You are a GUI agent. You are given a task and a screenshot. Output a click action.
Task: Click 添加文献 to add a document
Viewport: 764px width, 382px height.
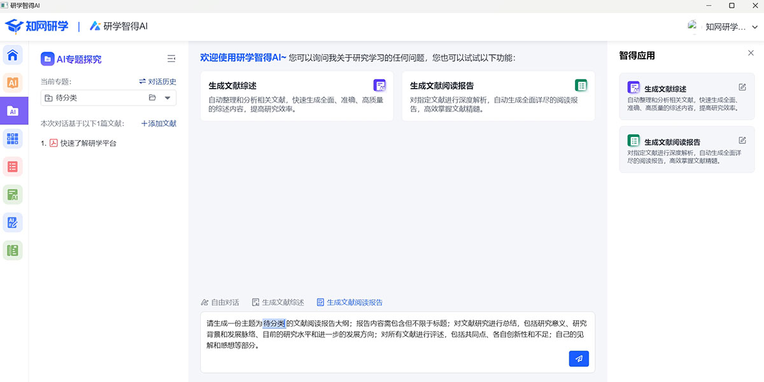(159, 124)
